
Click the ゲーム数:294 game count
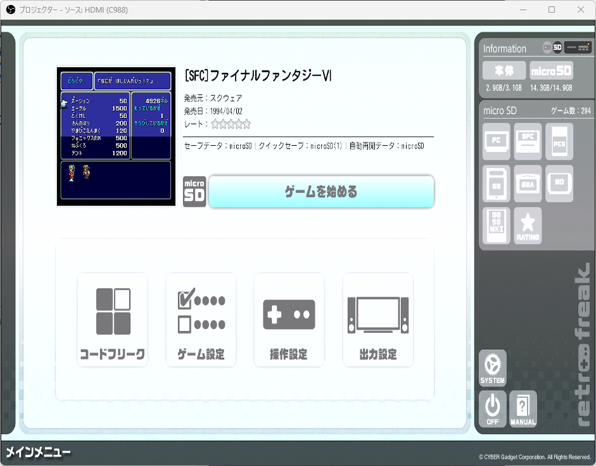click(571, 111)
